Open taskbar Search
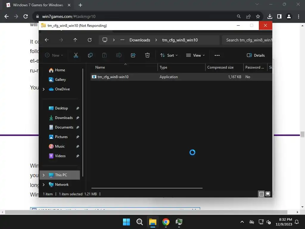The width and height of the screenshot is (305, 229). pyautogui.click(x=140, y=222)
